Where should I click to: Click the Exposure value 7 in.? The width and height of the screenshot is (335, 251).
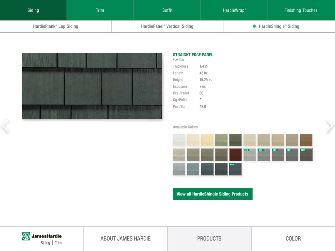(203, 86)
